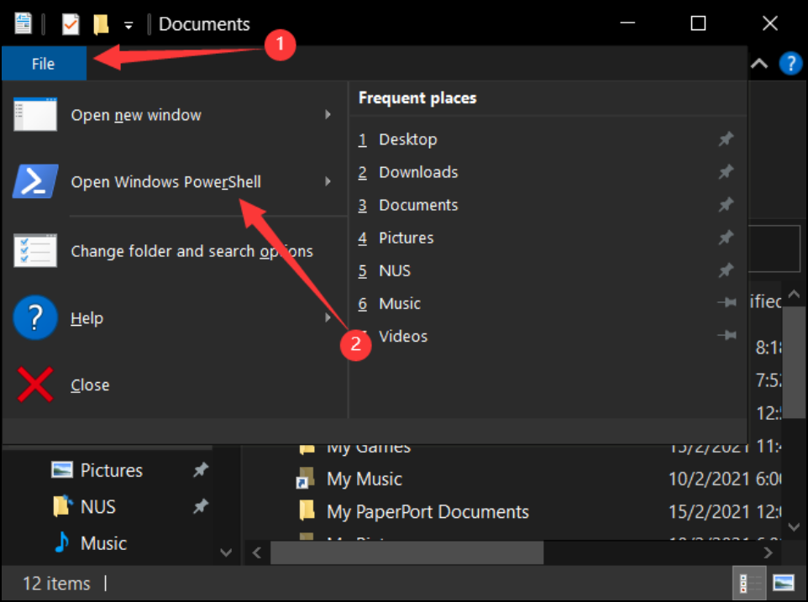Pin Music to Frequent places

[726, 304]
